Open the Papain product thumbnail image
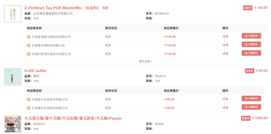Image resolution: width=271 pixels, height=134 pixels. (x=13, y=124)
